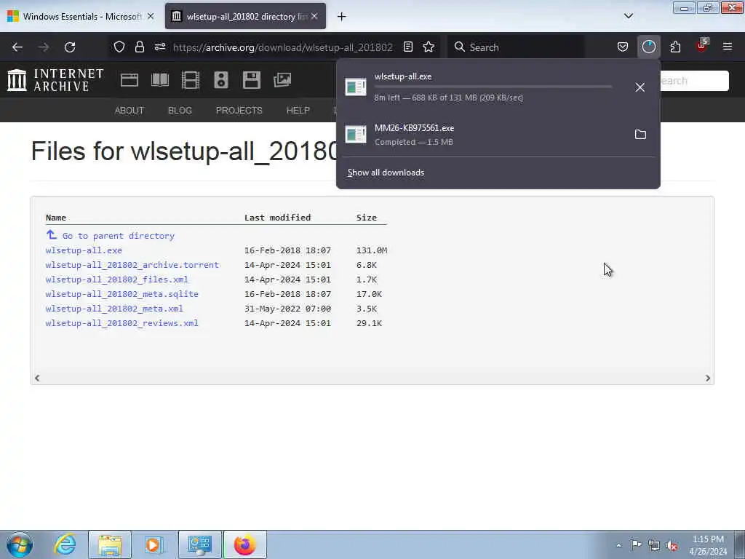745x559 pixels.
Task: Open the extensions puzzle icon
Action: [x=675, y=47]
